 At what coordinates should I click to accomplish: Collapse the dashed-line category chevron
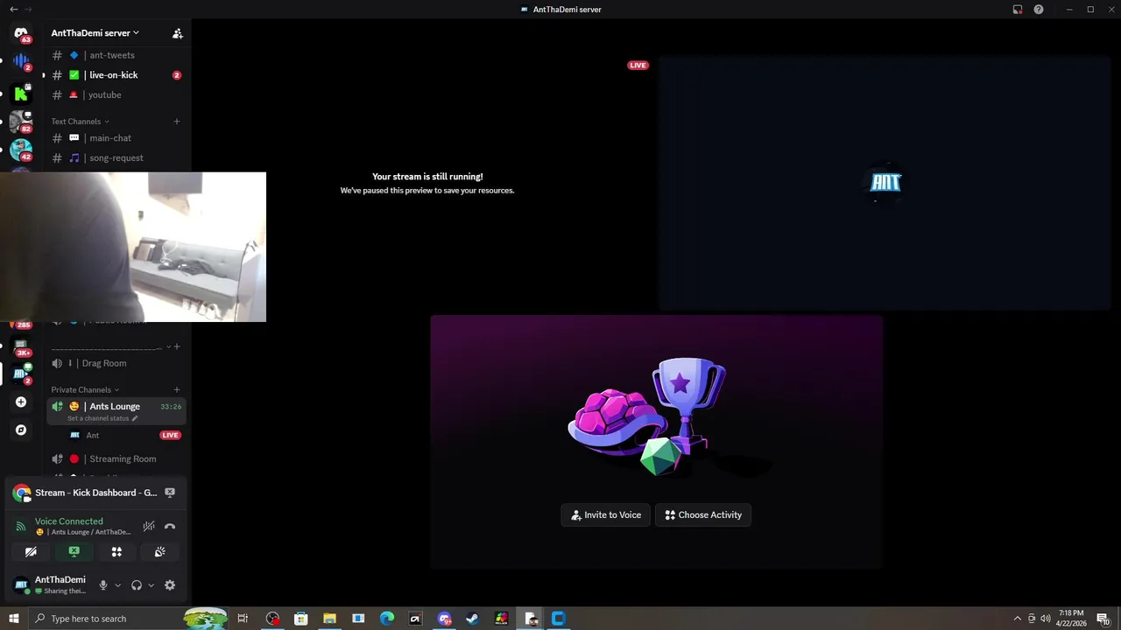point(169,346)
